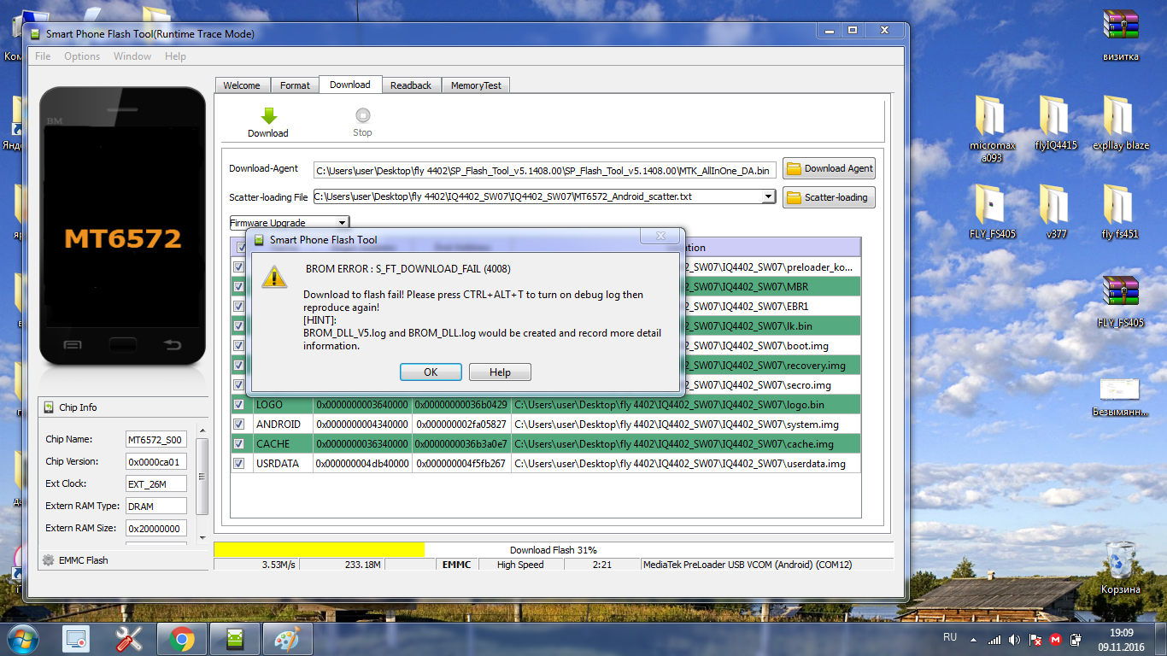Click the power plug tray icon
The height and width of the screenshot is (656, 1167).
[x=1076, y=639]
